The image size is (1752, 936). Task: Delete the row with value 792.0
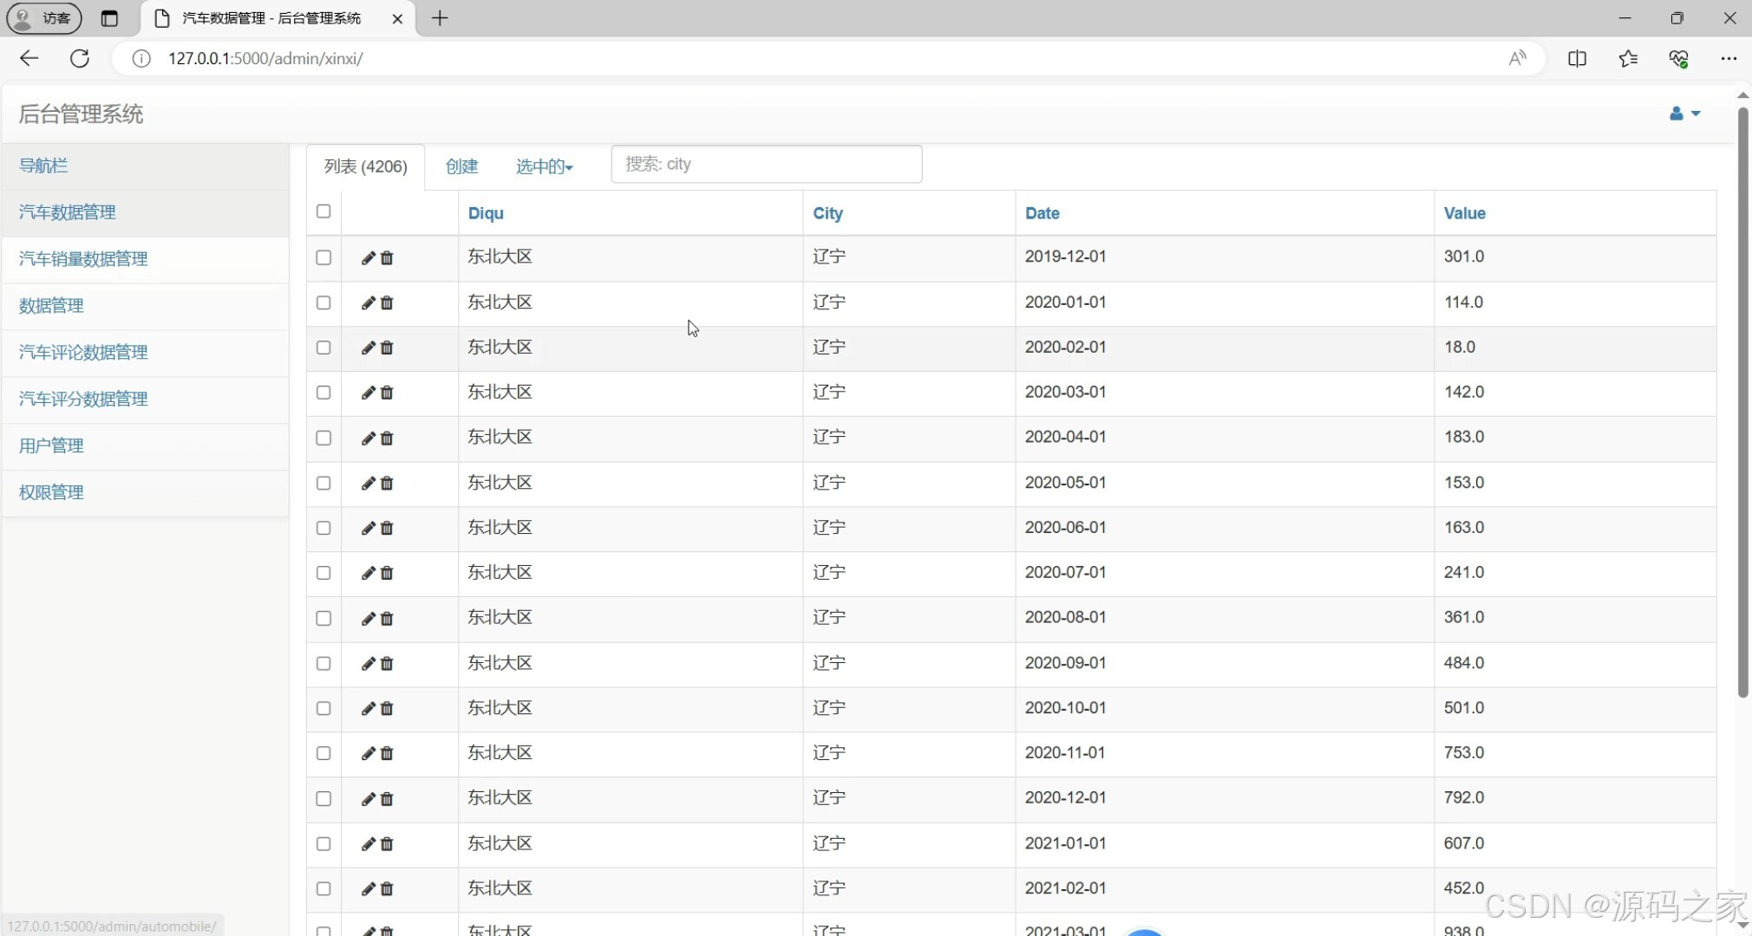[x=387, y=798]
